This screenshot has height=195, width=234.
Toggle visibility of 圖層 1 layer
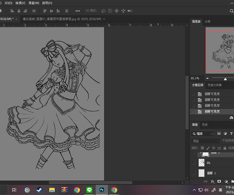point(194,173)
